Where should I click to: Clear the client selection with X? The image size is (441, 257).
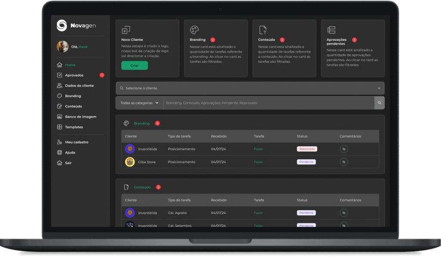click(379, 88)
